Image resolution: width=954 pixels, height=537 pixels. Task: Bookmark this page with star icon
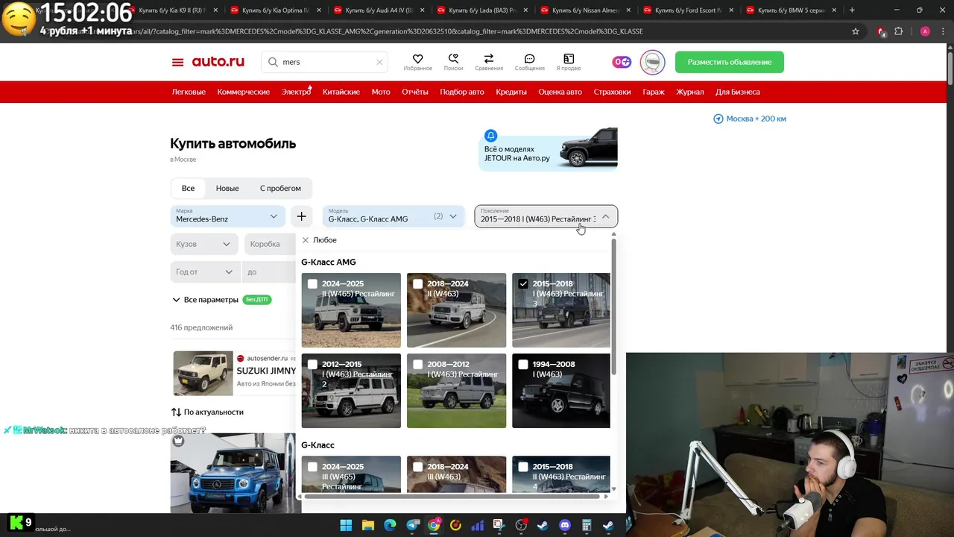(x=856, y=31)
